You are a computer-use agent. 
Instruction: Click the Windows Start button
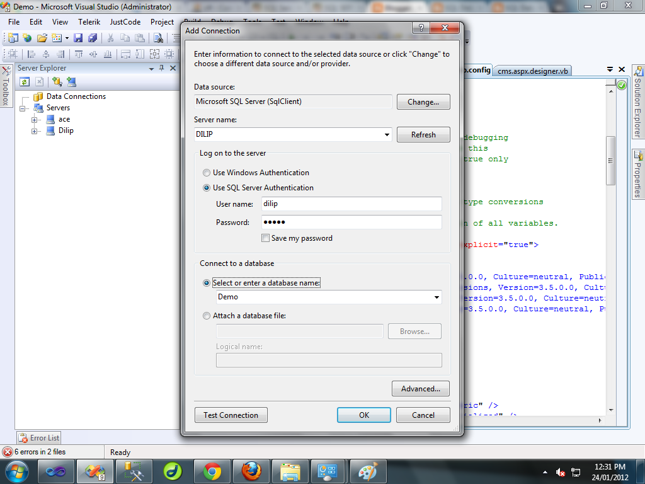point(16,471)
